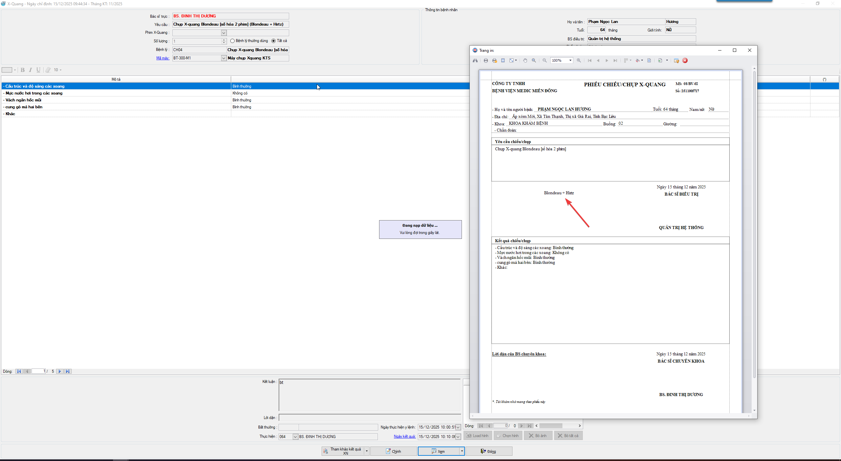Select the 'Vách ngăn hốc mũi' row
The width and height of the screenshot is (841, 461).
pyautogui.click(x=23, y=100)
